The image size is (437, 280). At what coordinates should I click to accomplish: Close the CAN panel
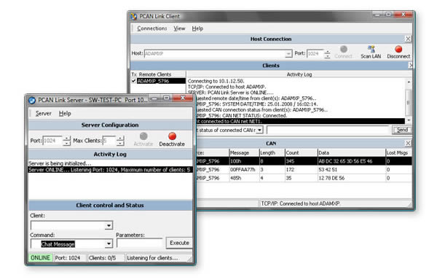408,143
